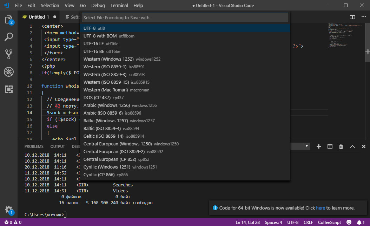Open the editor More Actions ellipsis
The height and width of the screenshot is (226, 370).
tap(364, 17)
